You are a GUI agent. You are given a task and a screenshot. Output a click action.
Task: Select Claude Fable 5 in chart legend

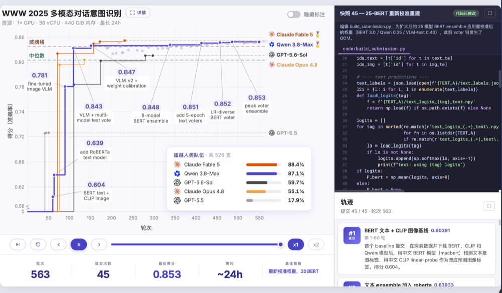point(295,34)
